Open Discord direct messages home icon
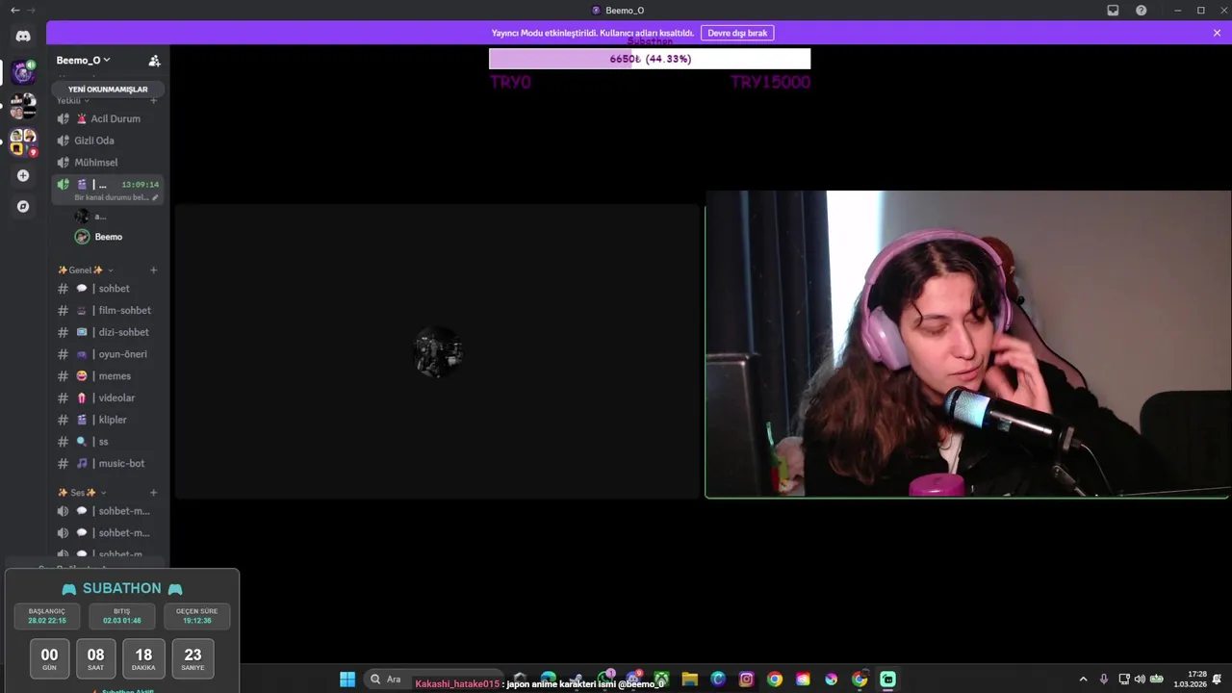Viewport: 1232px width, 693px height. coord(23,36)
